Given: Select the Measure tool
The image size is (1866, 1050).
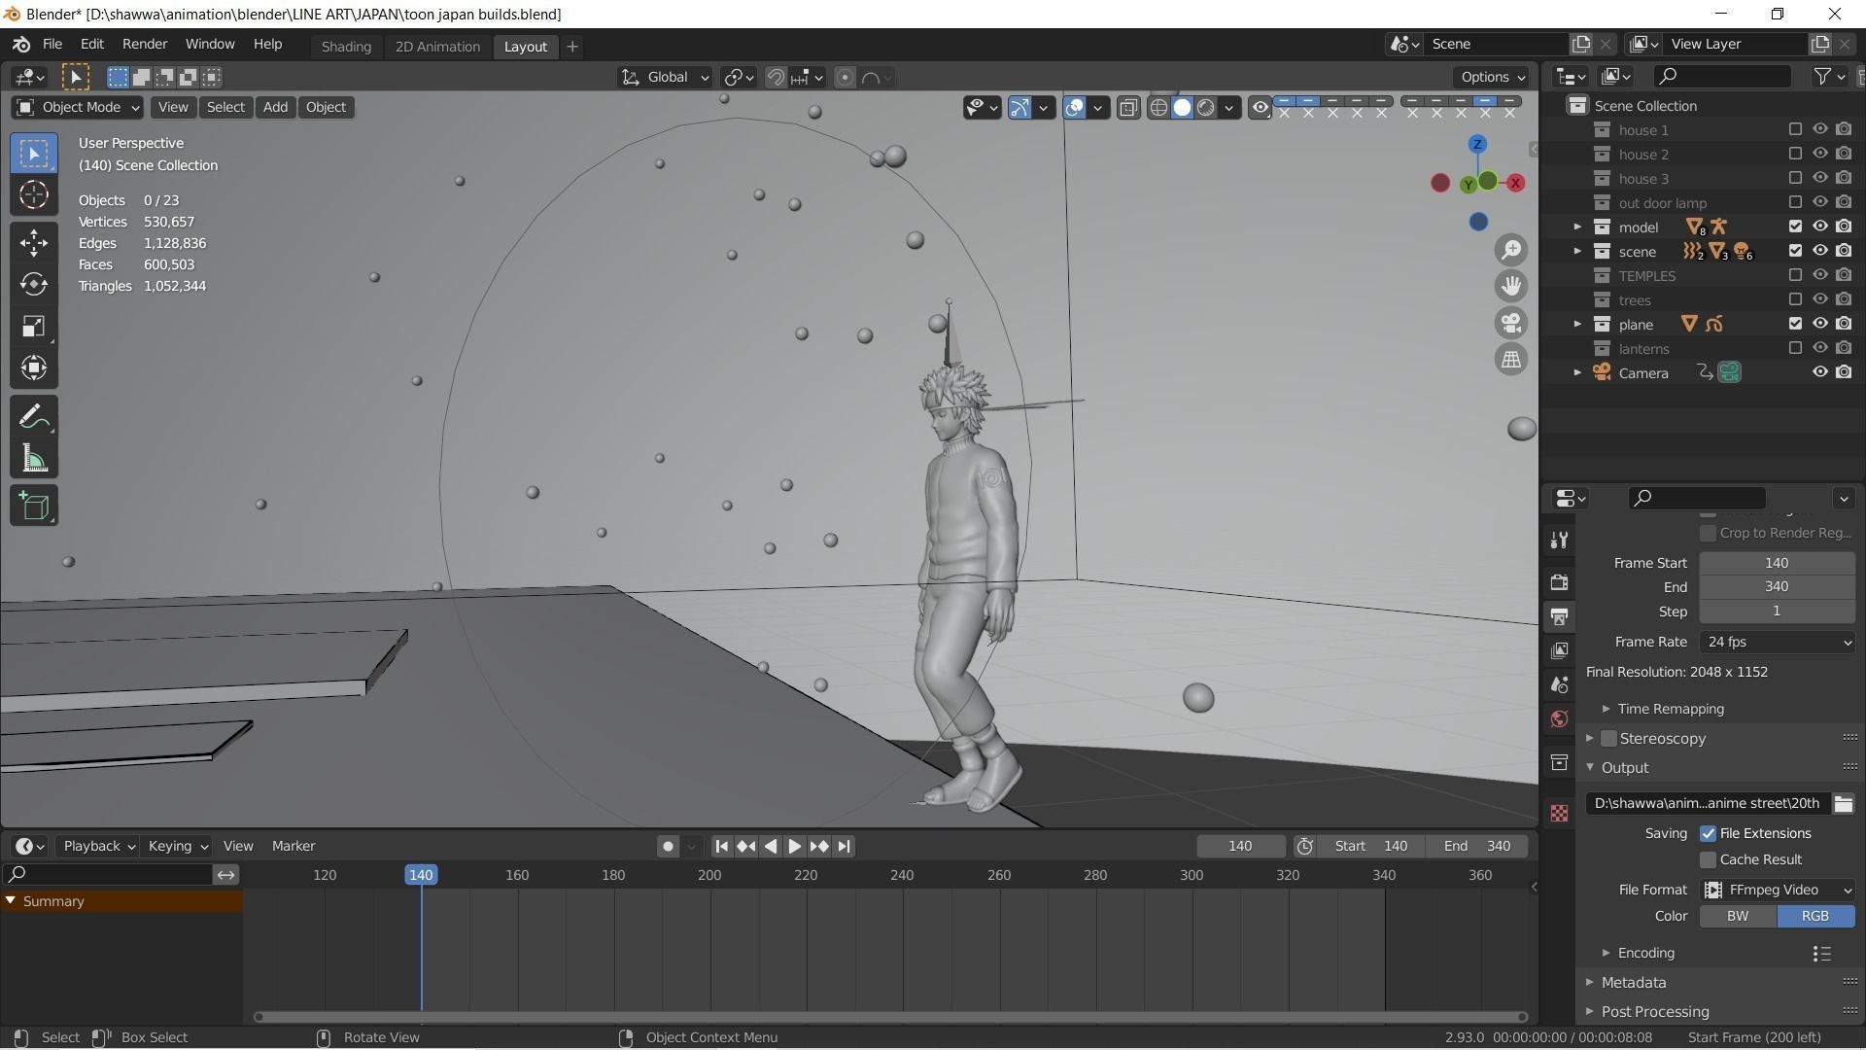Looking at the screenshot, I should click(x=34, y=459).
